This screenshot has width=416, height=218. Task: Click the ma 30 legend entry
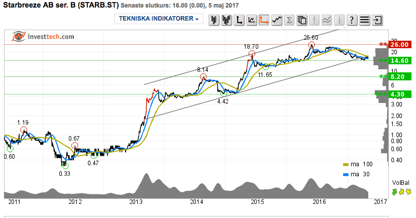pos(356,174)
